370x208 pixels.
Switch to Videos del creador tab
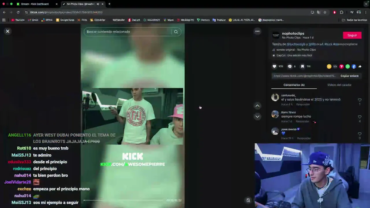(339, 85)
